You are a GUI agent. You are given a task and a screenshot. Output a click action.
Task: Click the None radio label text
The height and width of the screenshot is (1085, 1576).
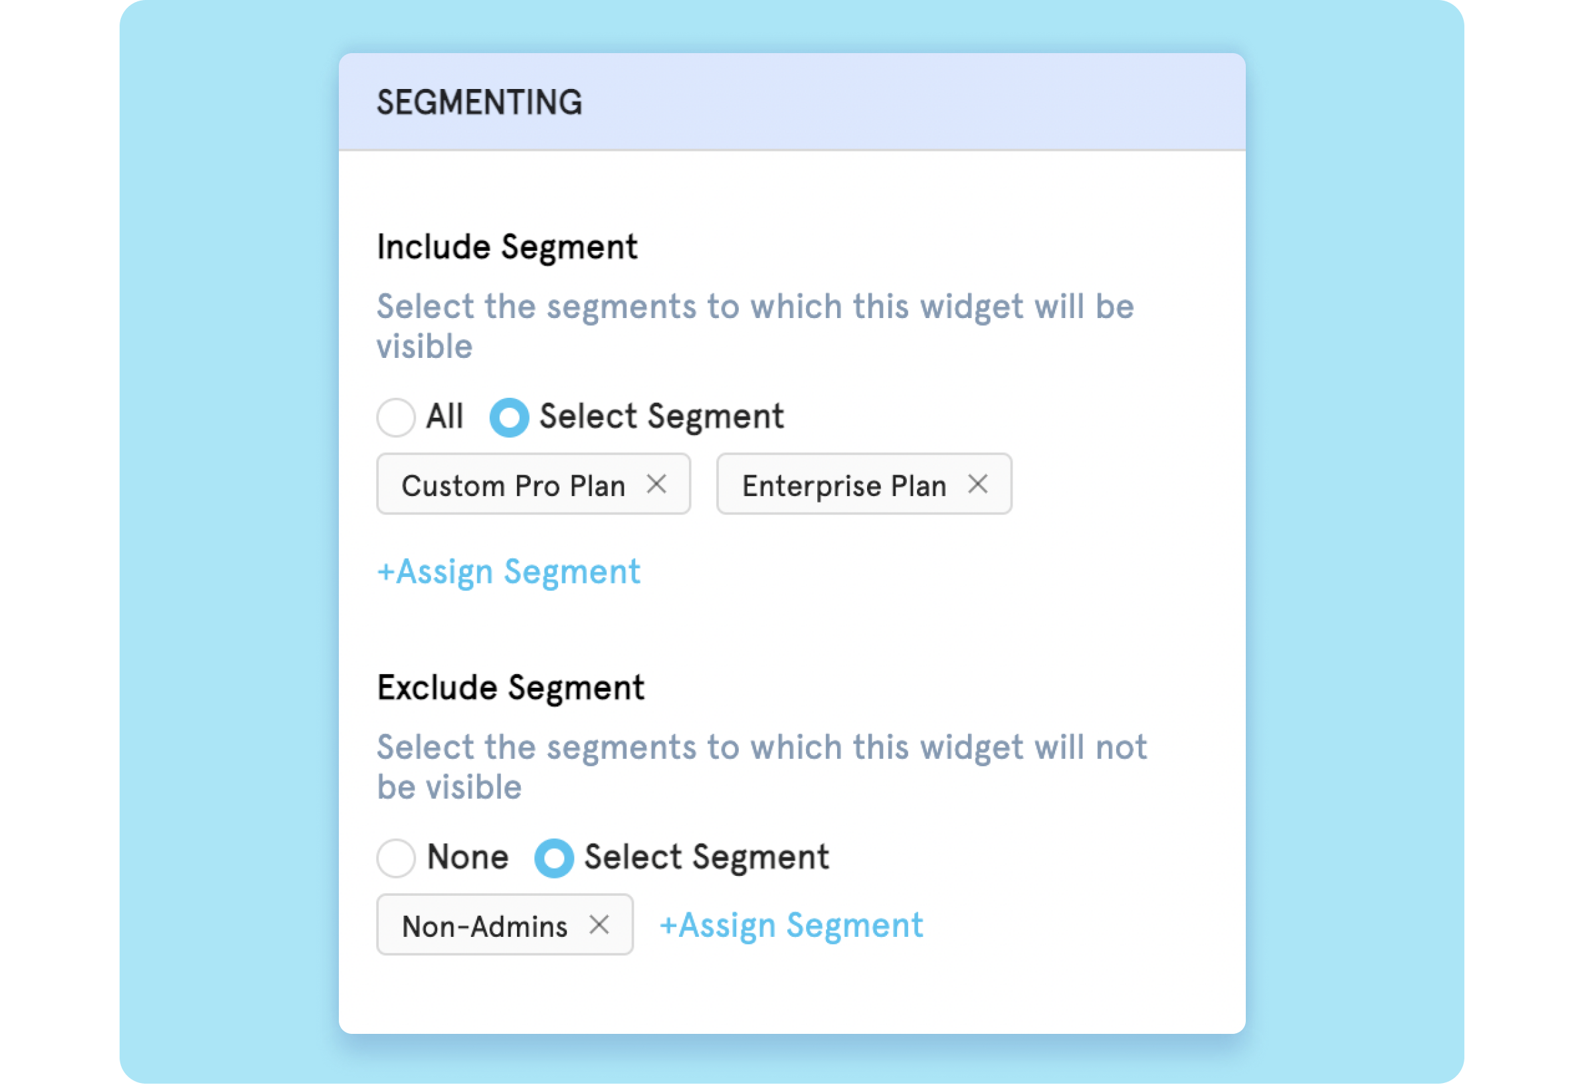click(467, 857)
